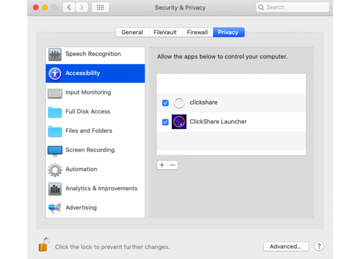
Task: Click the Input Monitoring keyboard icon
Action: point(55,93)
